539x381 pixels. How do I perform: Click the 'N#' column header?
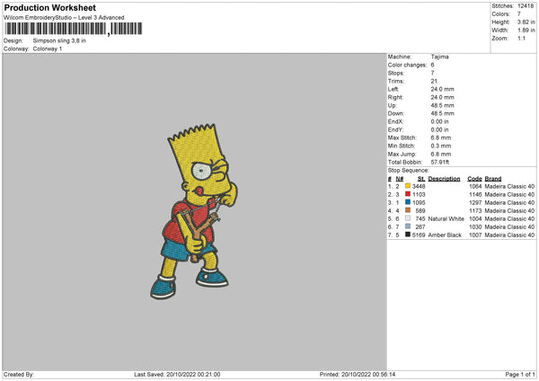click(x=400, y=179)
